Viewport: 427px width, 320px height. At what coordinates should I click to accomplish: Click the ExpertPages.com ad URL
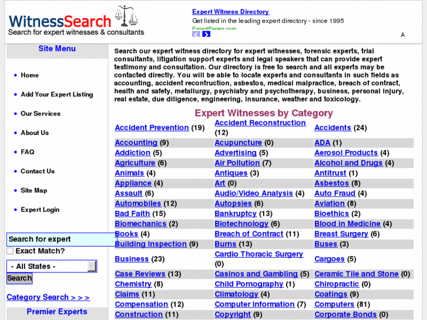pyautogui.click(x=214, y=28)
